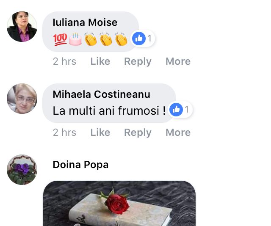This screenshot has height=226, width=271.
Task: Click the last clapping hands emoji
Action: pyautogui.click(x=121, y=39)
